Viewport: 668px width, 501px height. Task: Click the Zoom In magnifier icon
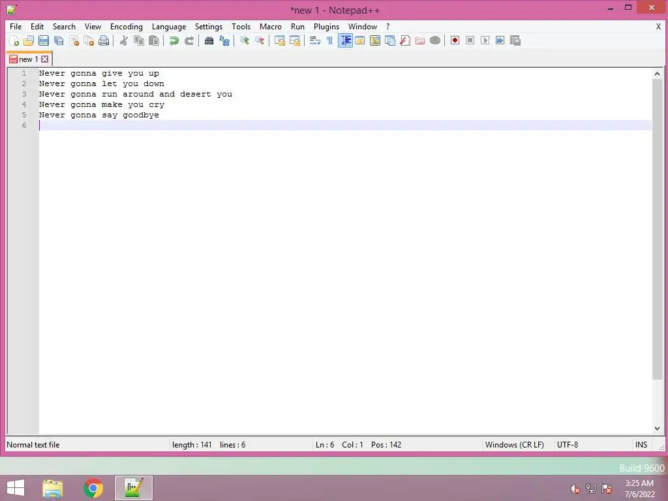click(x=244, y=40)
